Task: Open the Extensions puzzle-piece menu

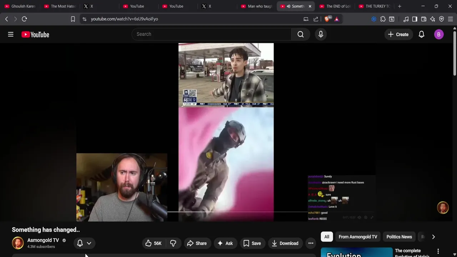Action: (x=383, y=19)
